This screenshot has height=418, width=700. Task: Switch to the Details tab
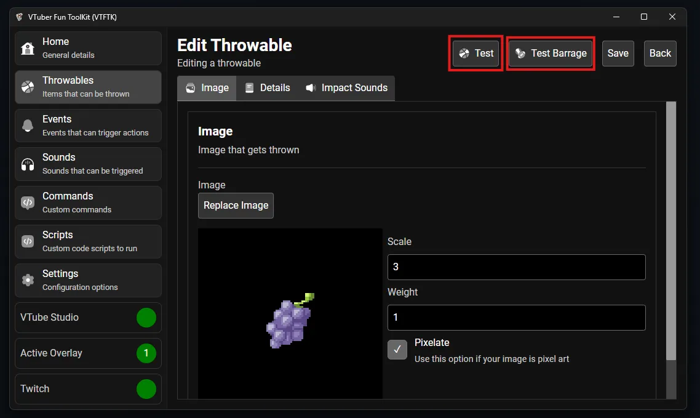[268, 88]
